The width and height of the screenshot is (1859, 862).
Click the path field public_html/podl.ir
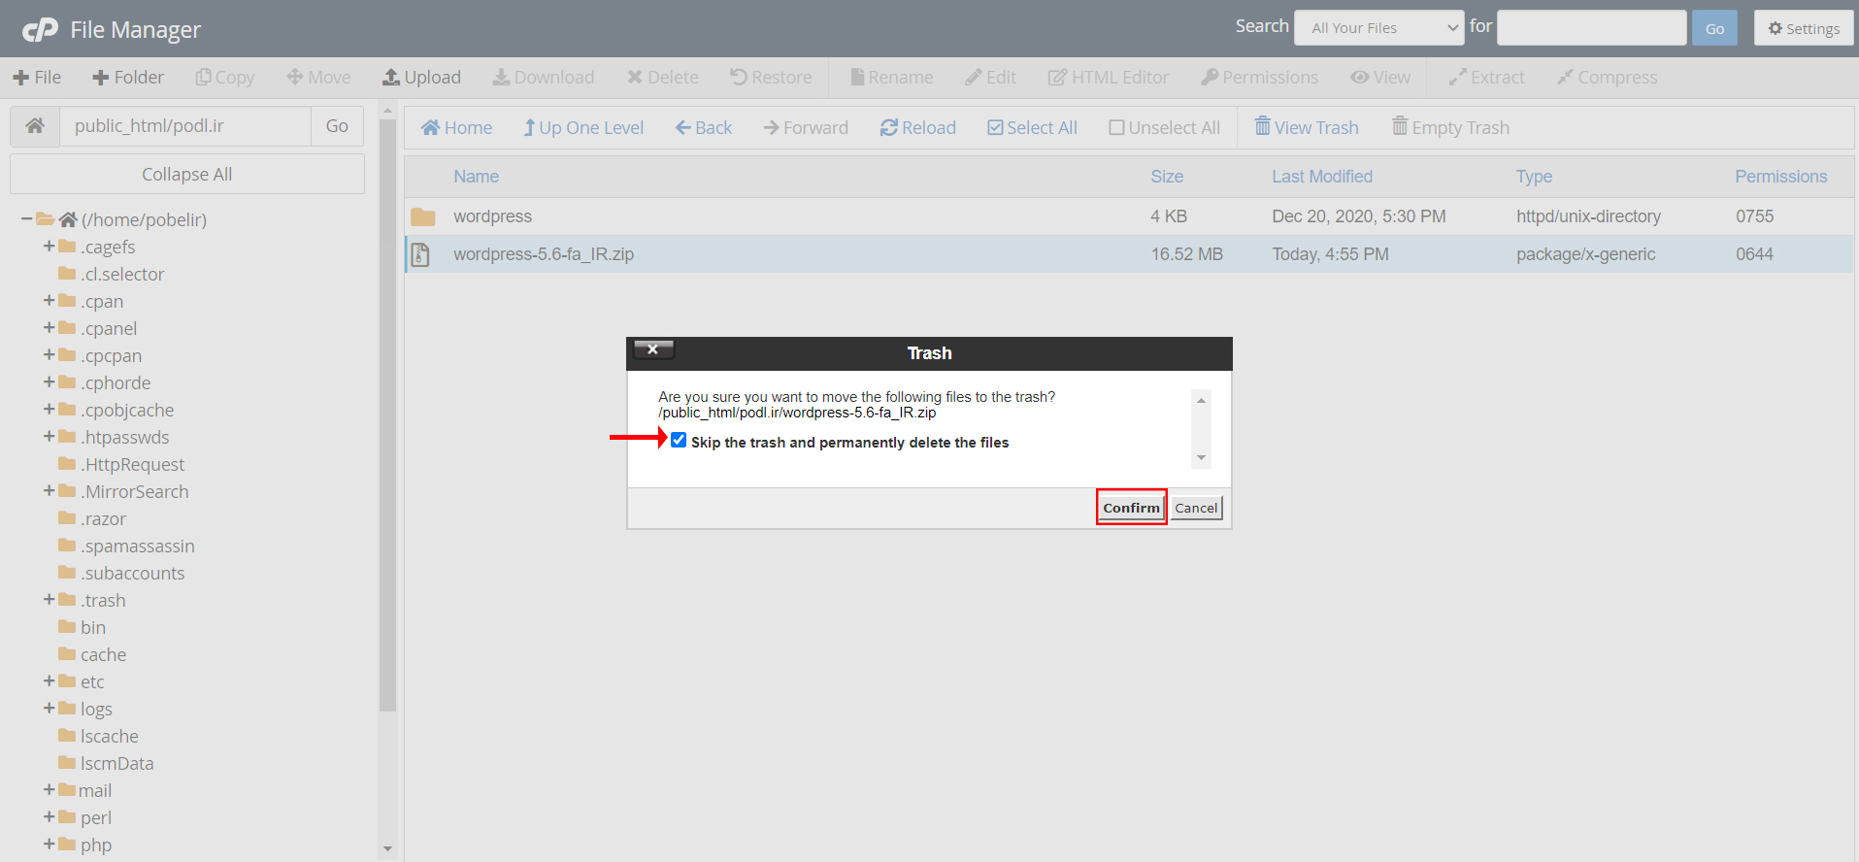pos(185,126)
